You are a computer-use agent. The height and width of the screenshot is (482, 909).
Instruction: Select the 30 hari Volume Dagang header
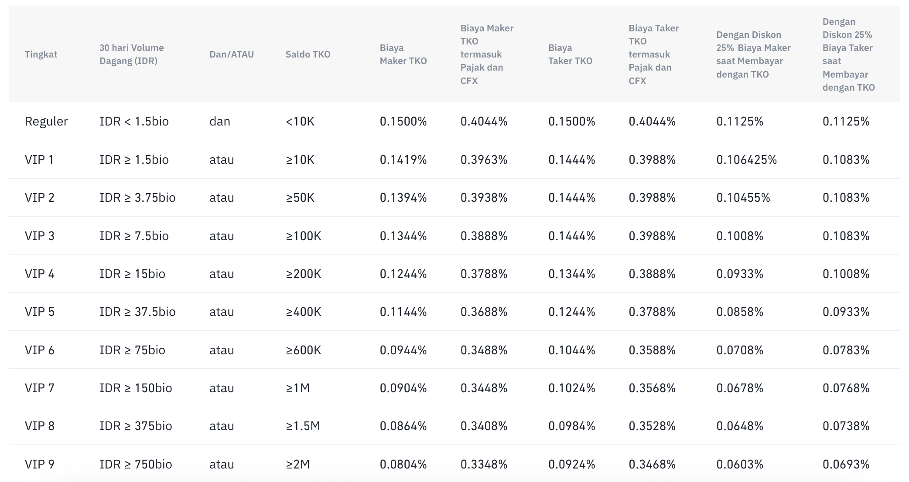[132, 54]
